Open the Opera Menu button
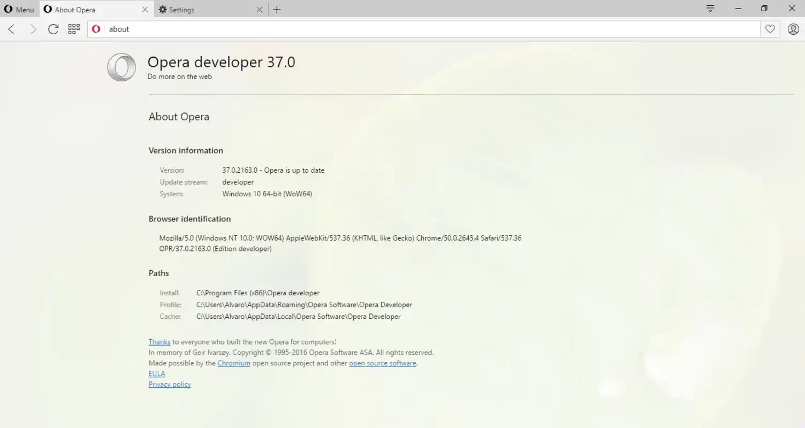Image resolution: width=805 pixels, height=428 pixels. coord(19,10)
